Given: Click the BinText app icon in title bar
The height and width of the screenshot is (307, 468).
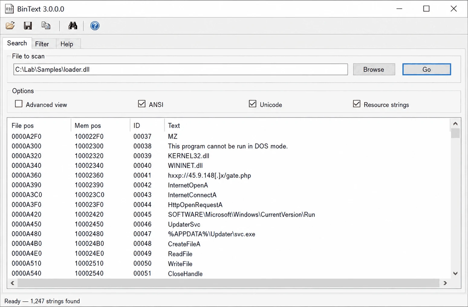Looking at the screenshot, I should tap(9, 9).
